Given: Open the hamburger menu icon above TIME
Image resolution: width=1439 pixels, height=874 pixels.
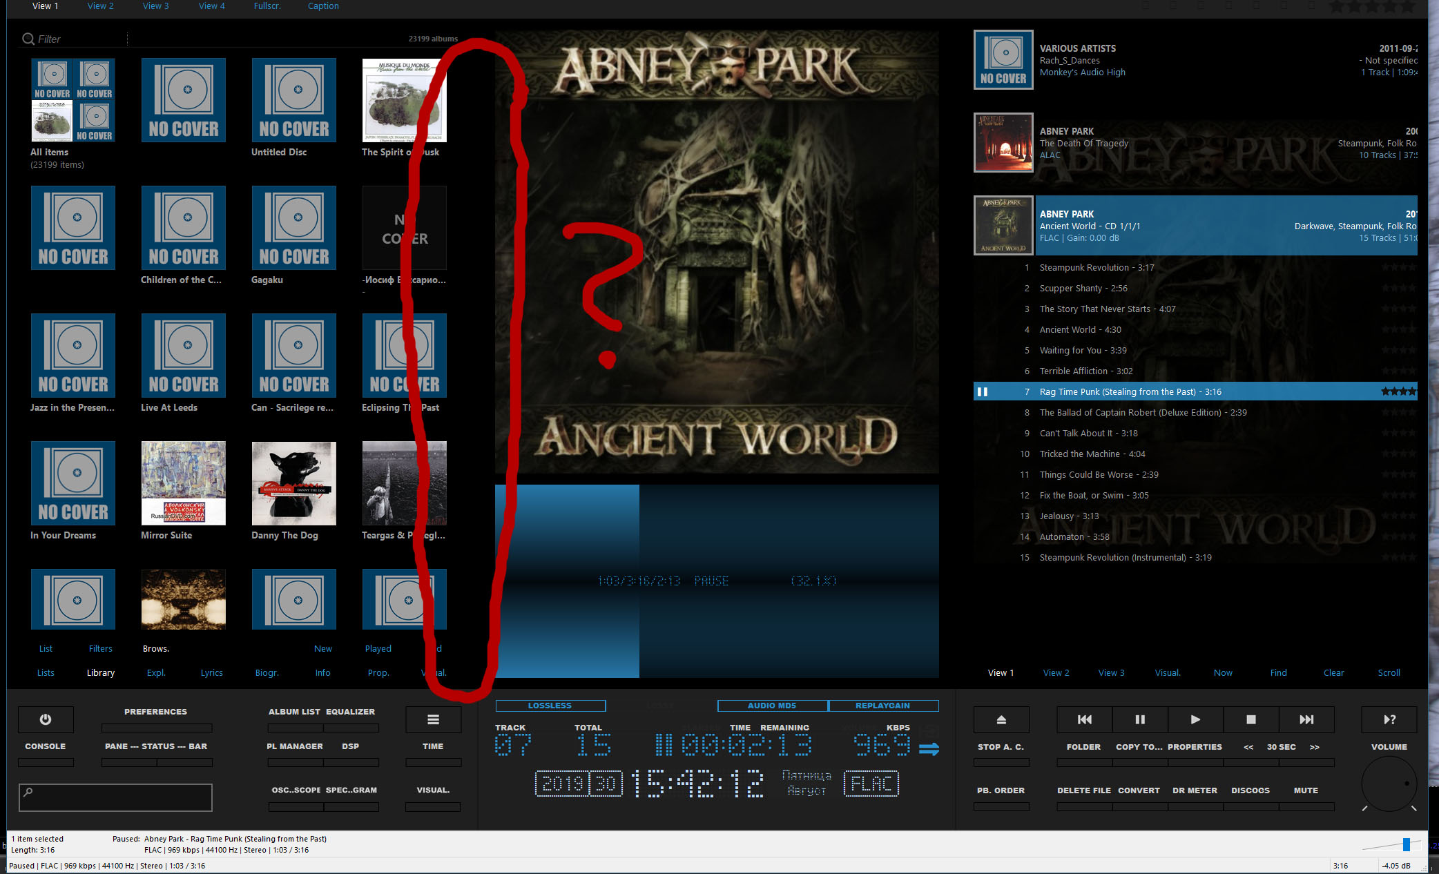Looking at the screenshot, I should [x=433, y=719].
